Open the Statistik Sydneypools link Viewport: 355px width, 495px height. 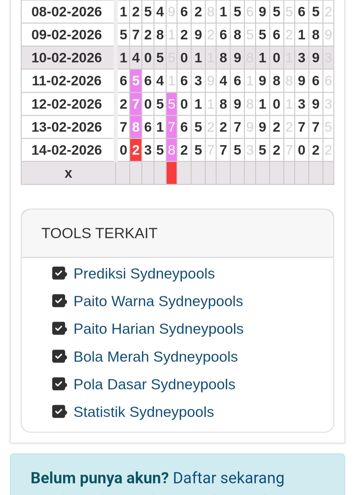tap(144, 412)
